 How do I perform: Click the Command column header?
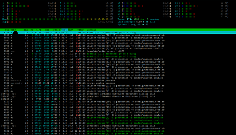pos(91,30)
